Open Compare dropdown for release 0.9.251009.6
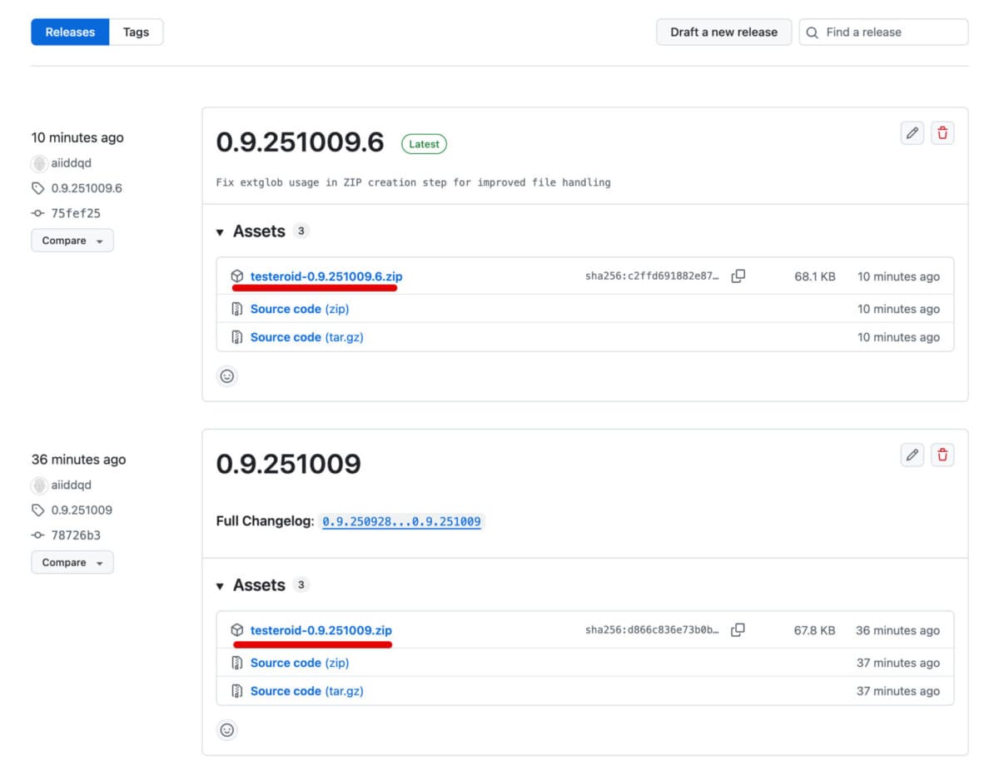 [x=72, y=241]
